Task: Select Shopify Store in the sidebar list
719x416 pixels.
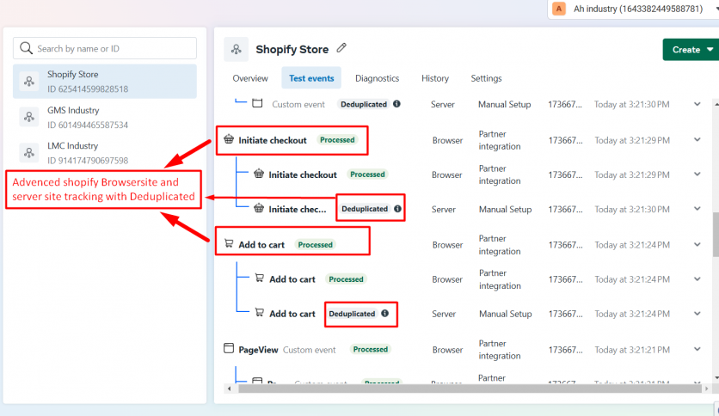Action: [x=105, y=81]
